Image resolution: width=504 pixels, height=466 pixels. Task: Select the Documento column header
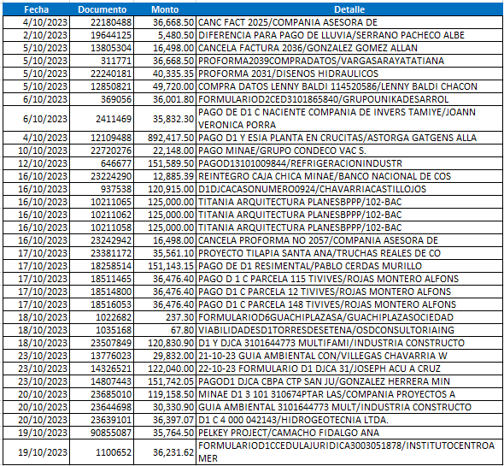pyautogui.click(x=102, y=9)
